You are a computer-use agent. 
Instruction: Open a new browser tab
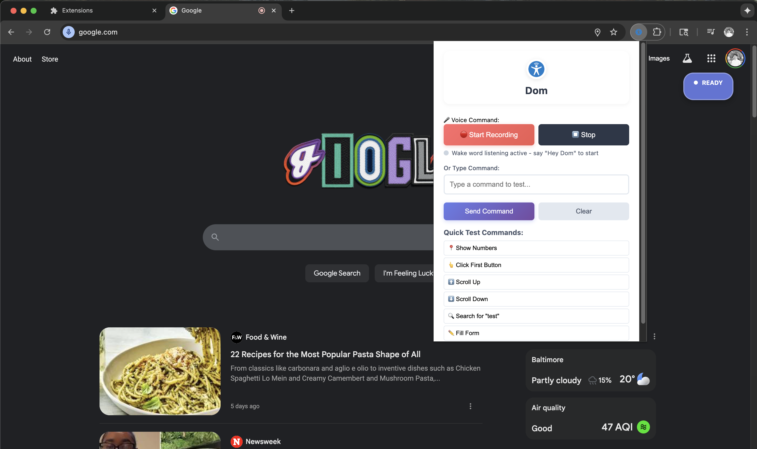point(292,11)
